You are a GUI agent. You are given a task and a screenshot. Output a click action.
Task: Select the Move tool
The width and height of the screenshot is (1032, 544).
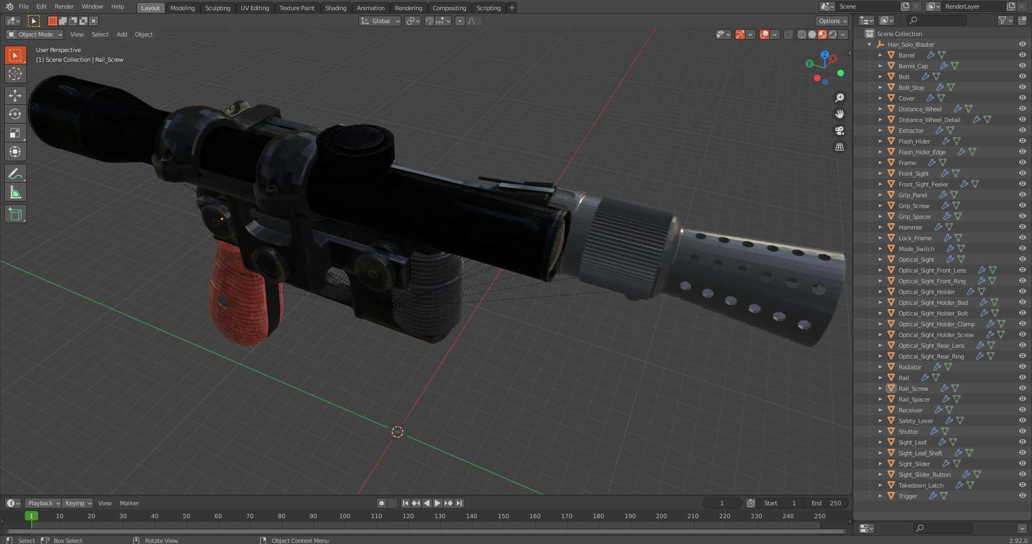15,95
